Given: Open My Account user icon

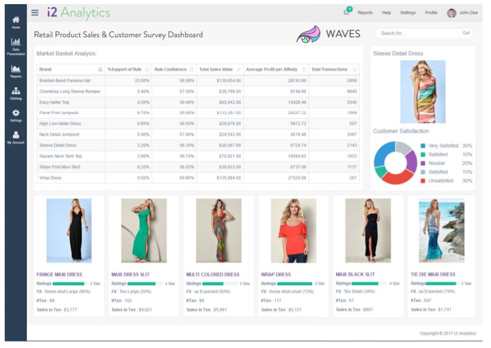Looking at the screenshot, I should click(16, 134).
